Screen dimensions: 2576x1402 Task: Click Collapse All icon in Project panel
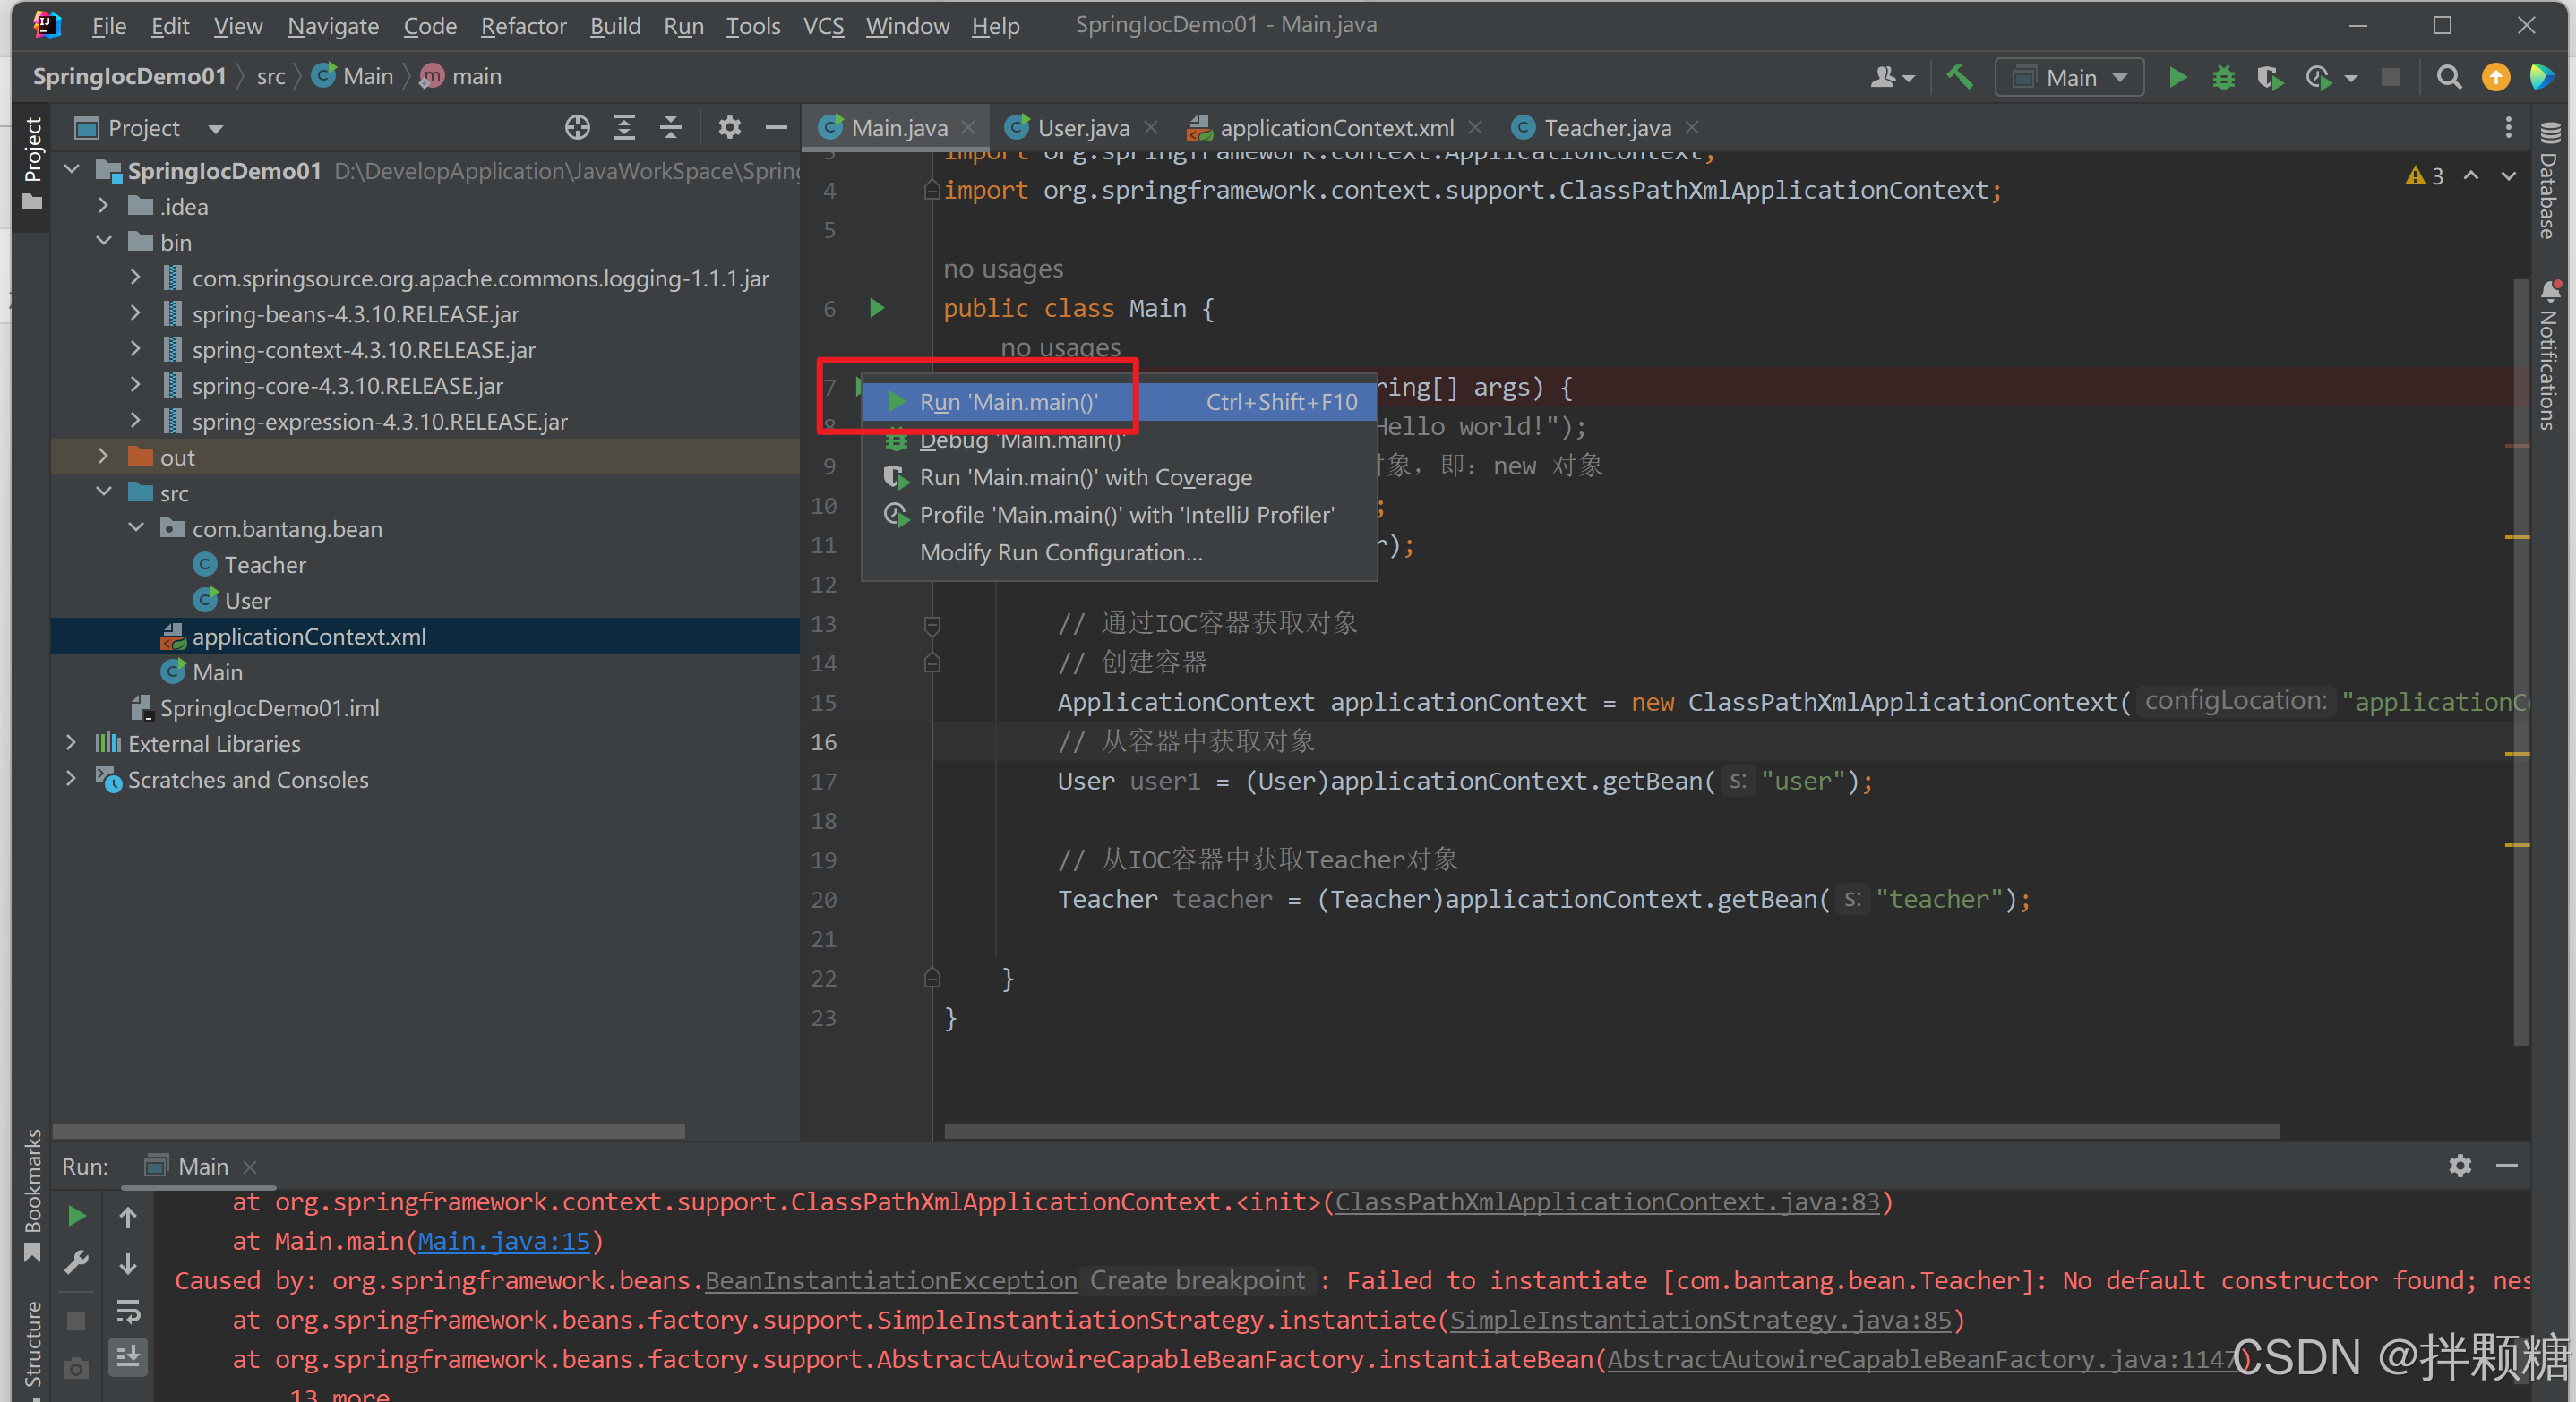pyautogui.click(x=671, y=128)
